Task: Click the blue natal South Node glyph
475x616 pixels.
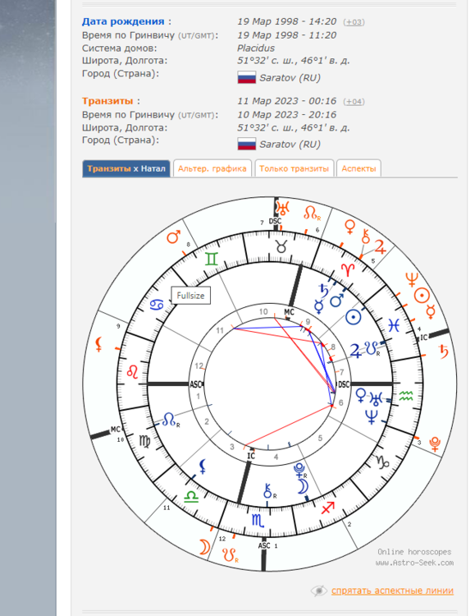Action: click(372, 348)
